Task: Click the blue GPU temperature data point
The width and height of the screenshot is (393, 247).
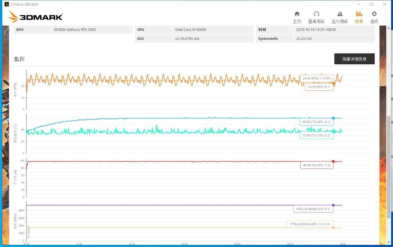Action: pos(333,118)
